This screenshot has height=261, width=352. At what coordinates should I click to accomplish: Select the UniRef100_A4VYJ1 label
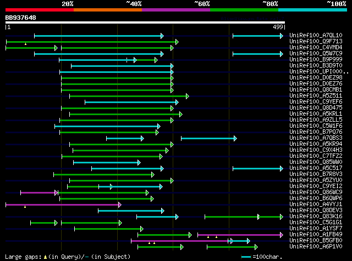pyautogui.click(x=316, y=205)
